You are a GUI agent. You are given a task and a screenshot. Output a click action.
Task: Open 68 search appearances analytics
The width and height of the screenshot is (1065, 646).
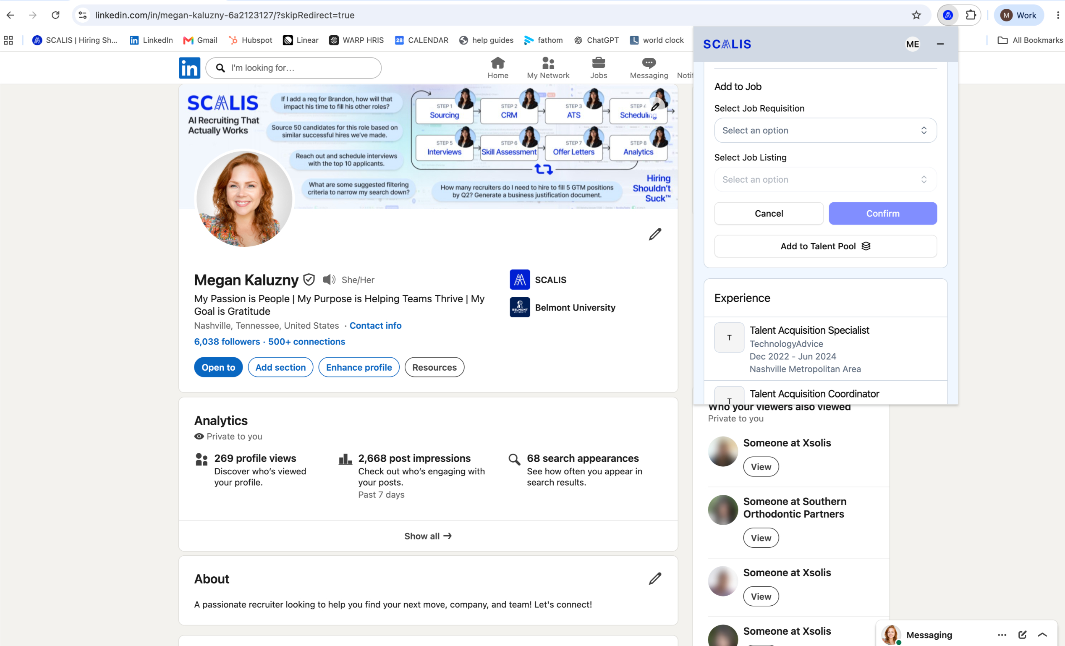point(583,458)
